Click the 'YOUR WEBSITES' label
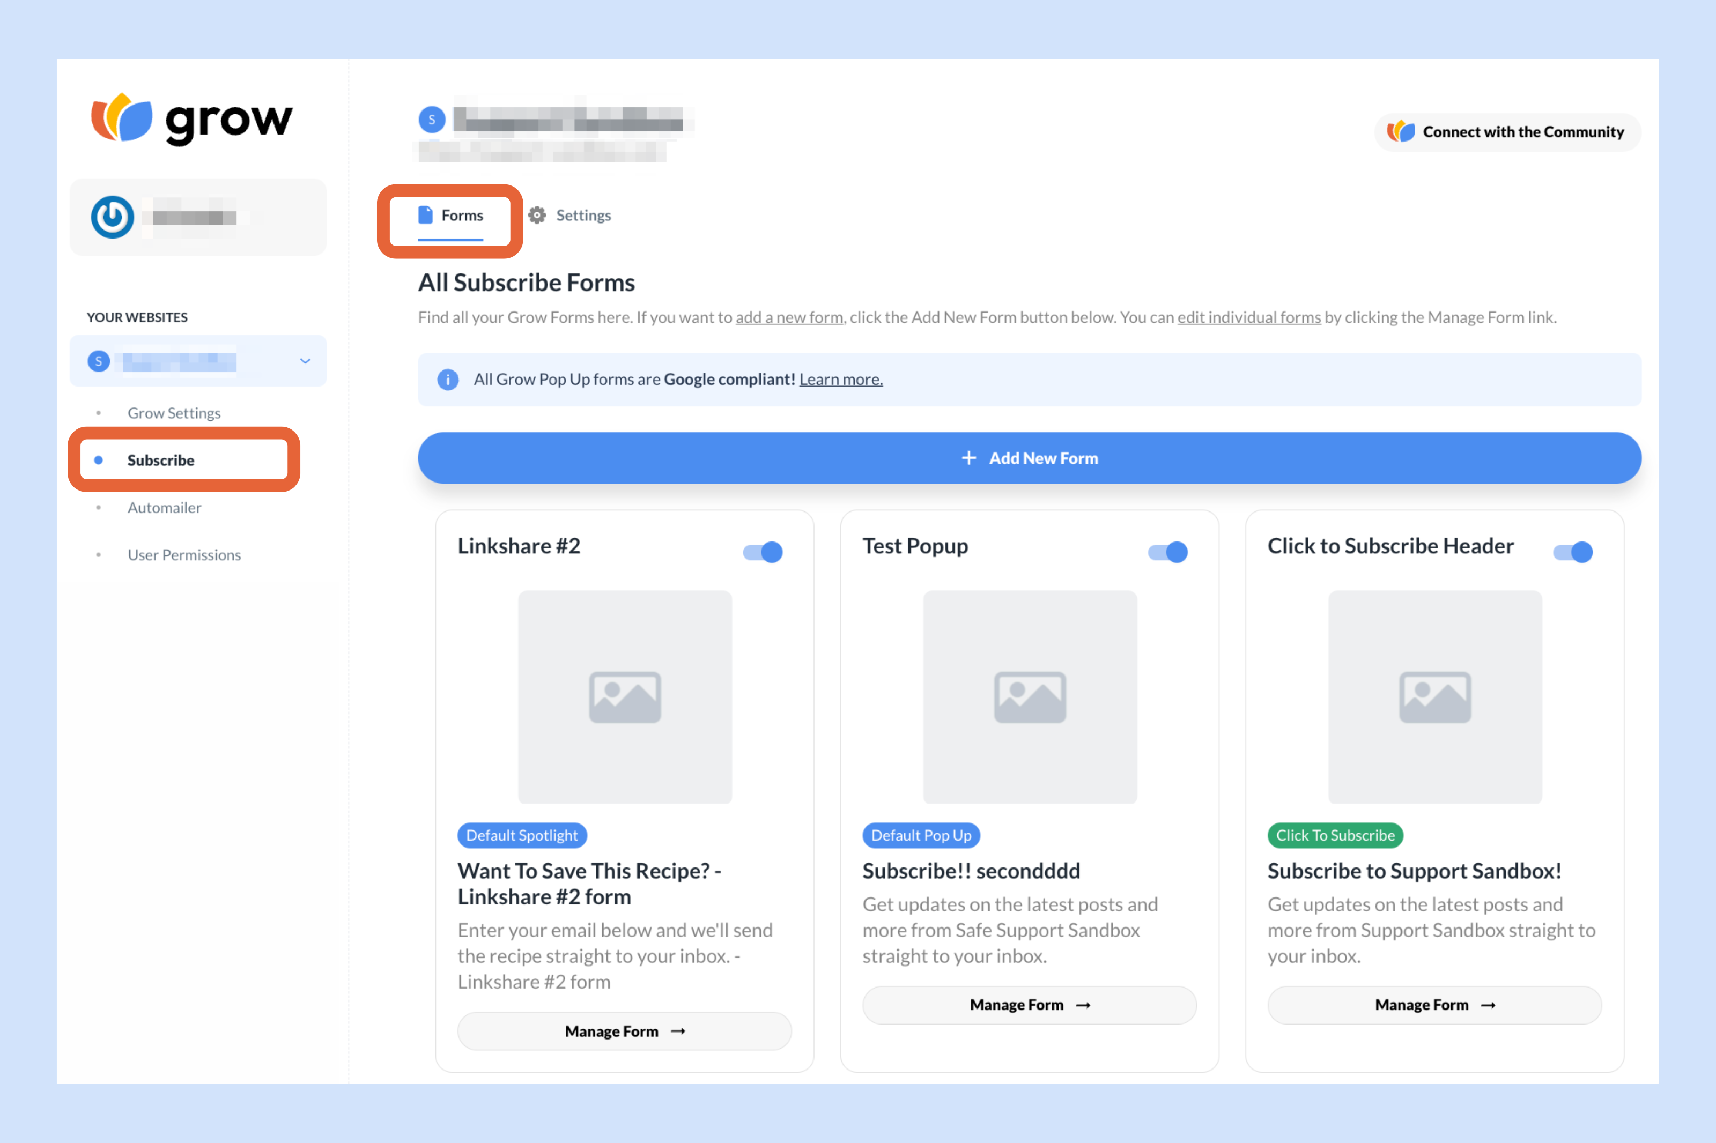Viewport: 1716px width, 1143px height. coord(137,317)
